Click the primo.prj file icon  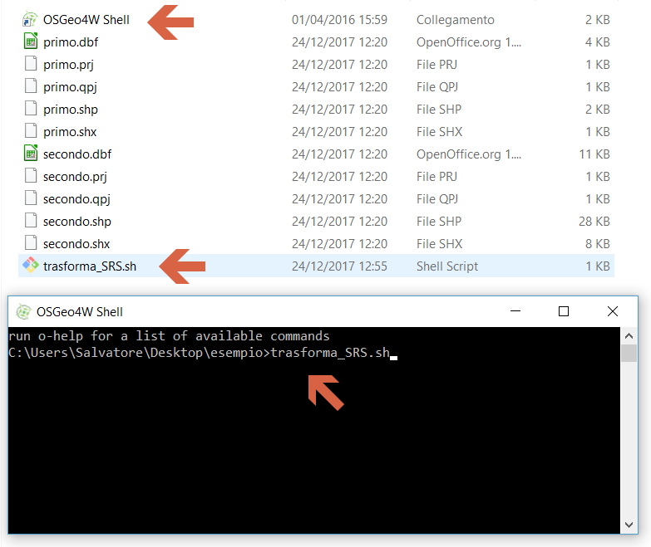31,65
